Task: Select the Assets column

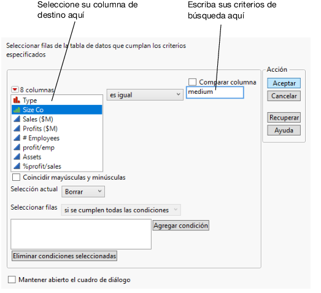Action: (x=56, y=157)
